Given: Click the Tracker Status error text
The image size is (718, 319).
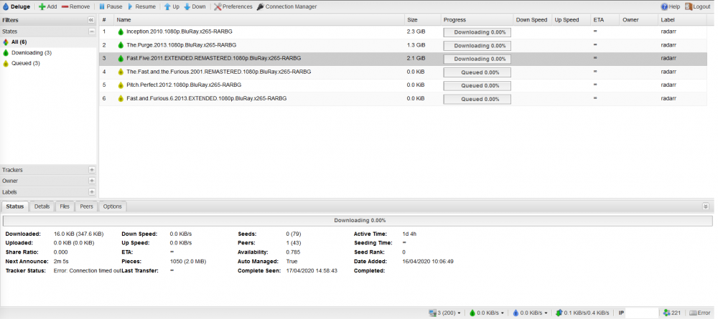Looking at the screenshot, I should [x=88, y=270].
